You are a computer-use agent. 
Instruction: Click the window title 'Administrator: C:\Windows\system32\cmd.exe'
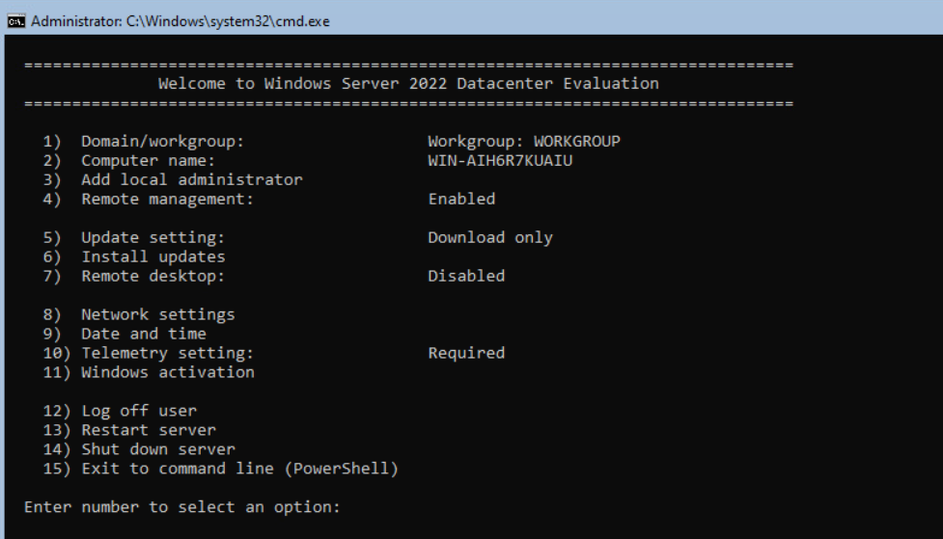(x=180, y=21)
